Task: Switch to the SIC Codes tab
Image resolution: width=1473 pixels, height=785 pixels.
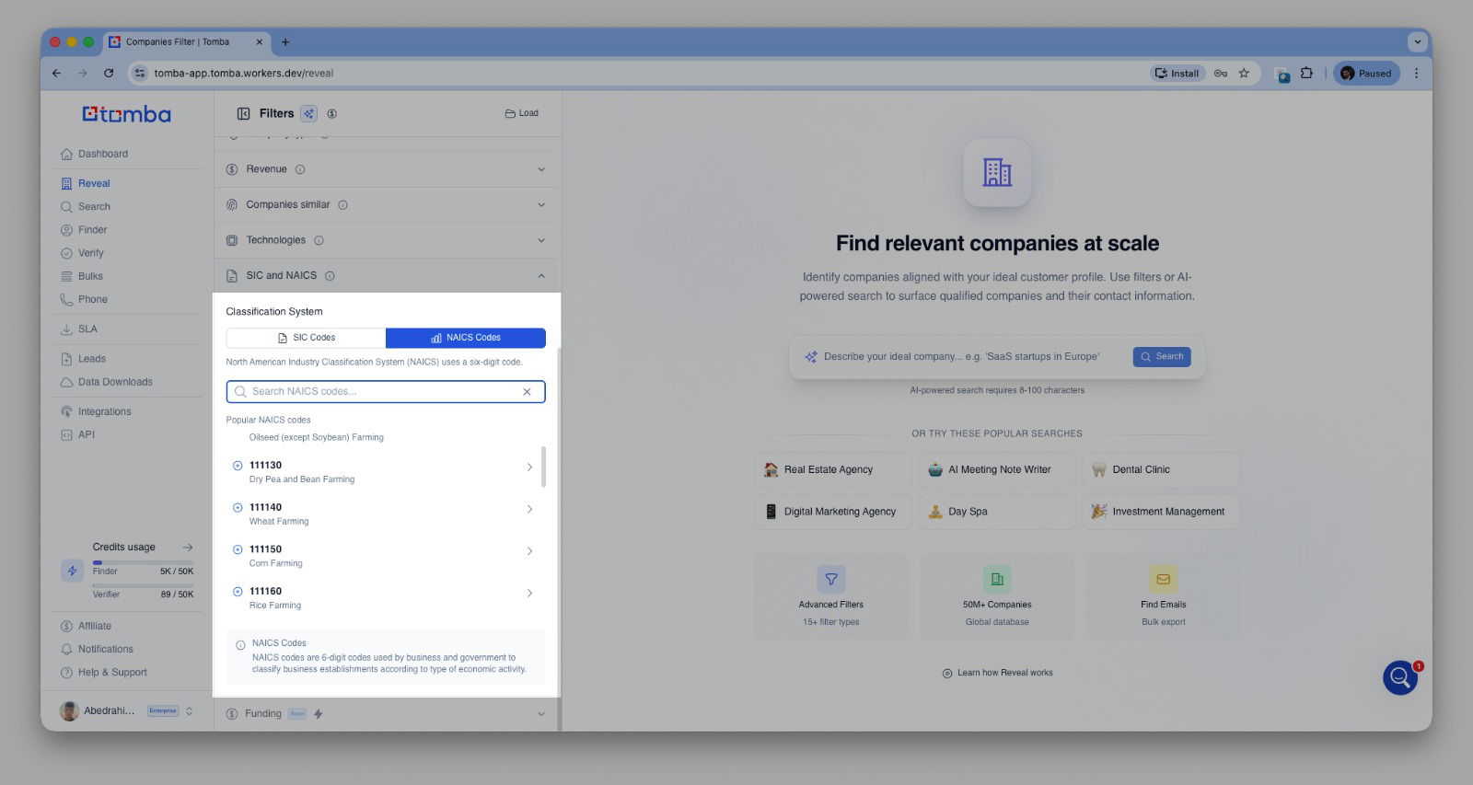Action: click(306, 338)
